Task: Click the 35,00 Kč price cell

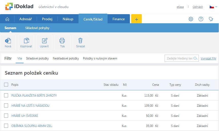Action: tap(152, 126)
